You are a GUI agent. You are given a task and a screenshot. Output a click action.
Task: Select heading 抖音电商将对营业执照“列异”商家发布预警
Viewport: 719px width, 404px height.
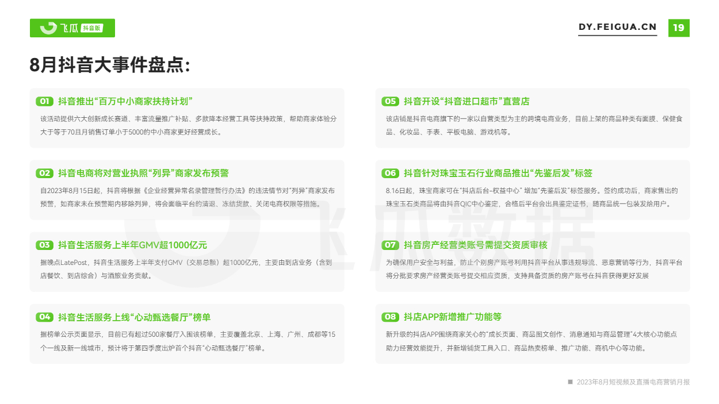click(143, 173)
